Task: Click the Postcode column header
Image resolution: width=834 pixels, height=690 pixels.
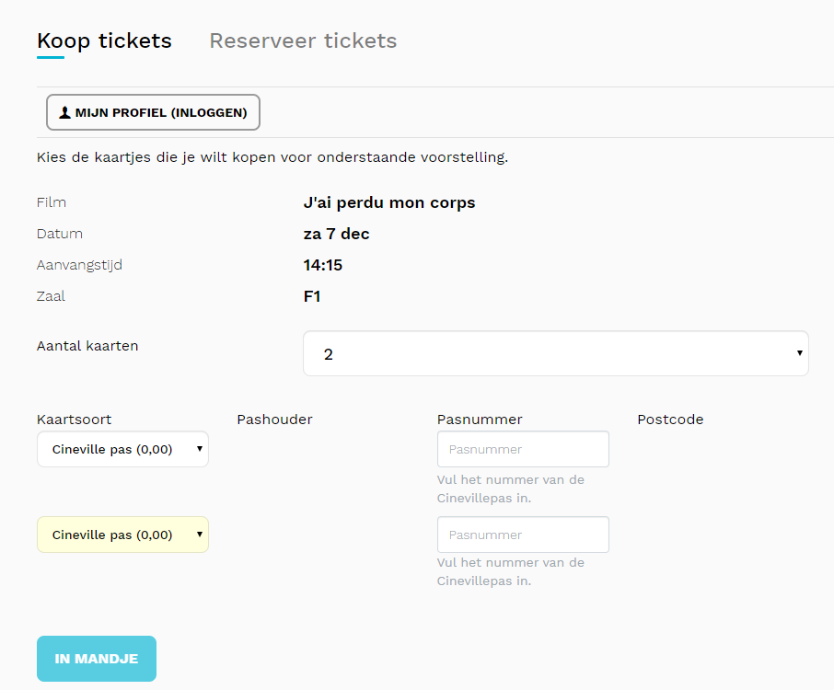Action: point(670,420)
